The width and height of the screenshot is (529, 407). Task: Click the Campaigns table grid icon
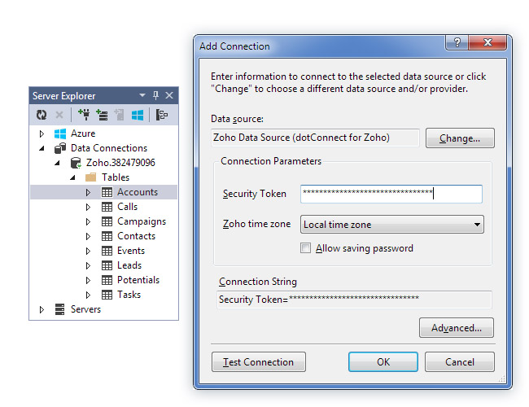107,221
